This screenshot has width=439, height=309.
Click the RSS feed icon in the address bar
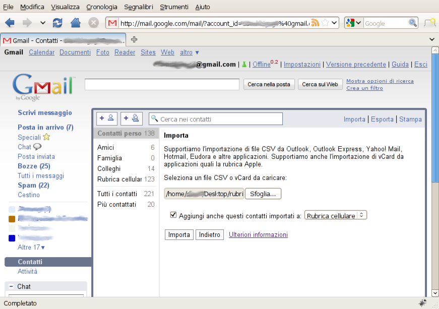[315, 23]
